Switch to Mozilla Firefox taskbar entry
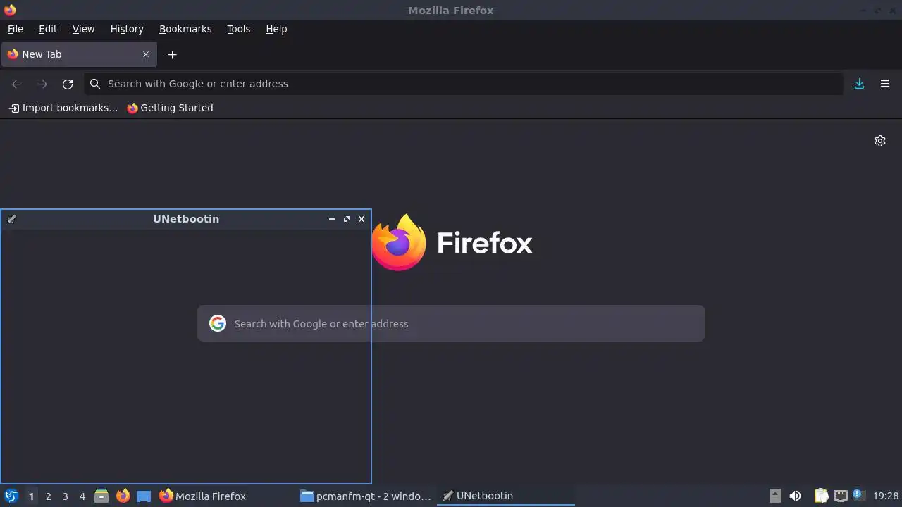Screen dimensions: 902x507 pos(225,496)
